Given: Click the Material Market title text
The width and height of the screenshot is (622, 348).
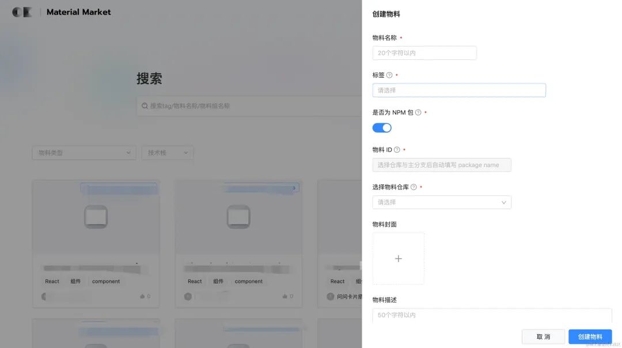Looking at the screenshot, I should [x=78, y=12].
